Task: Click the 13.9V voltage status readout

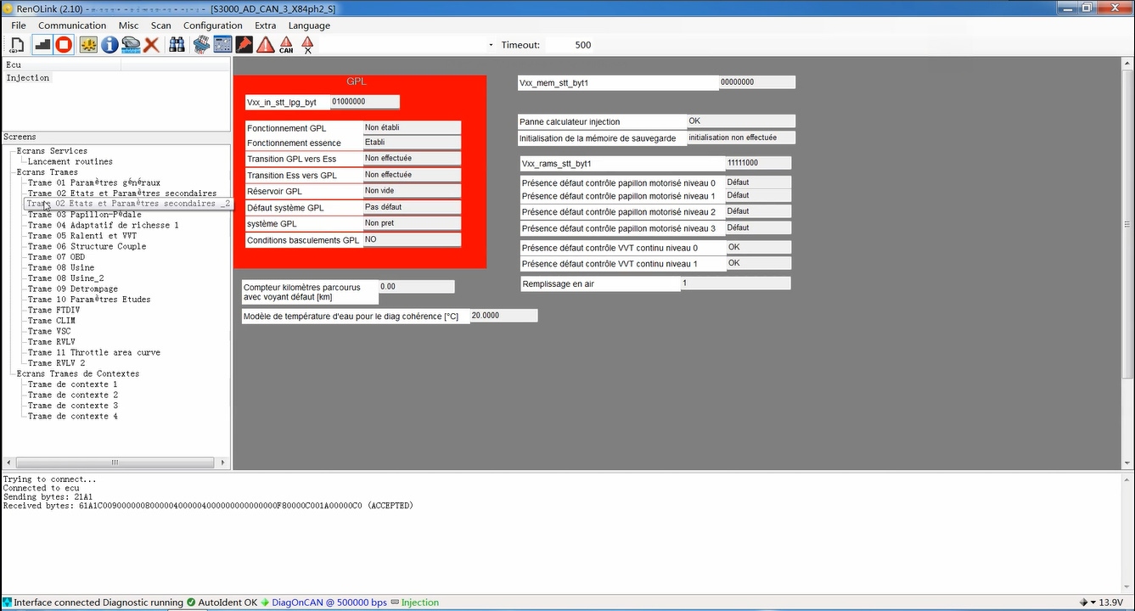Action: pos(1112,603)
